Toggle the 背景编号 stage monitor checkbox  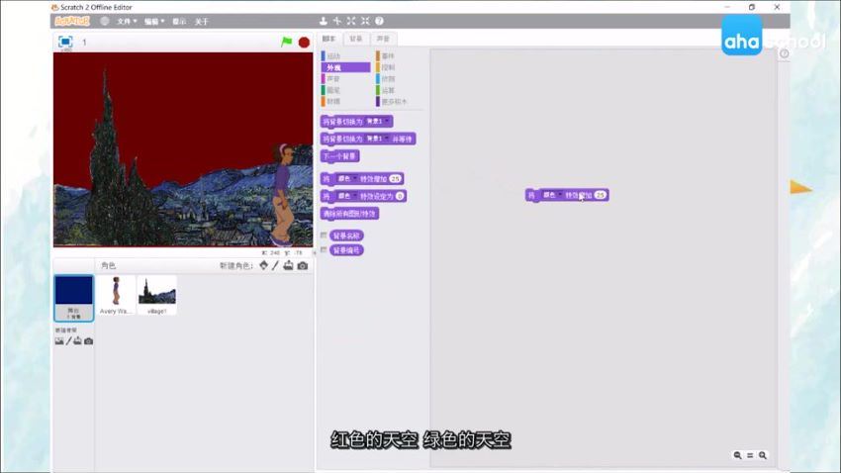(x=324, y=249)
